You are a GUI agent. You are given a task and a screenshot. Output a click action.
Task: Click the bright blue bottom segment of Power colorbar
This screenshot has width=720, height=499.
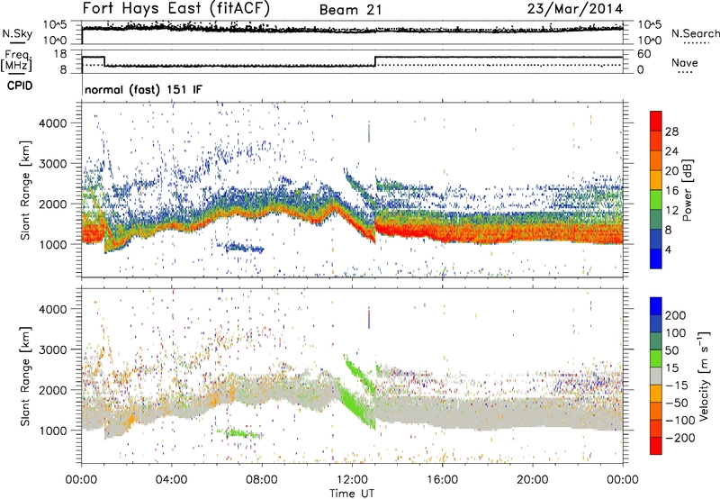pyautogui.click(x=656, y=259)
